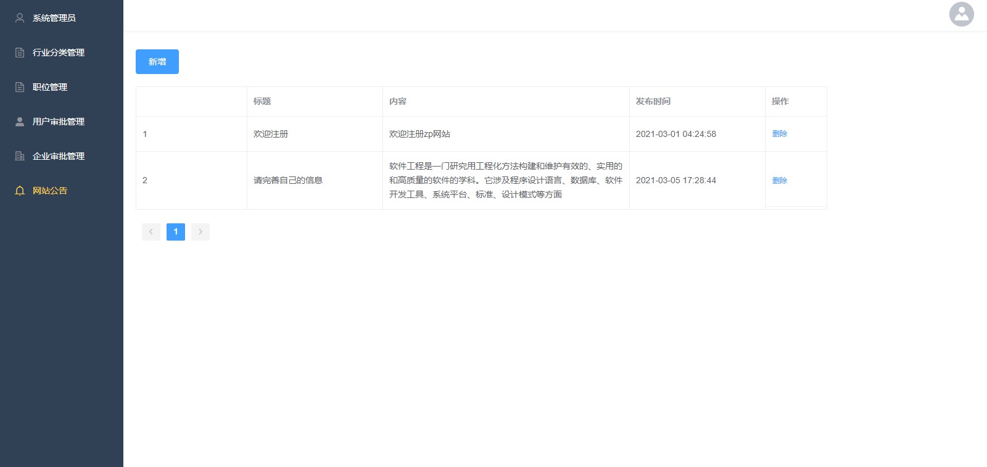The width and height of the screenshot is (987, 467).
Task: Click the date 2021-03-05 17:28:44
Action: (x=676, y=180)
